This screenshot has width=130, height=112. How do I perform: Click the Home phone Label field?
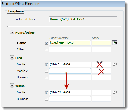102,43
